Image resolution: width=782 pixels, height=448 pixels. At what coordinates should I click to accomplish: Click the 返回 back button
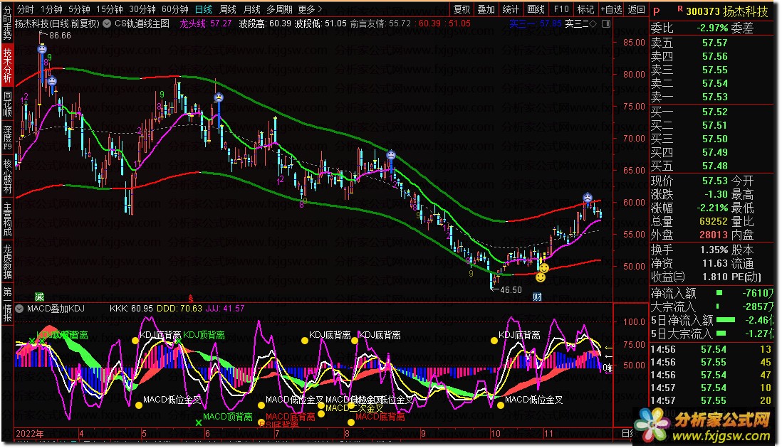(637, 9)
